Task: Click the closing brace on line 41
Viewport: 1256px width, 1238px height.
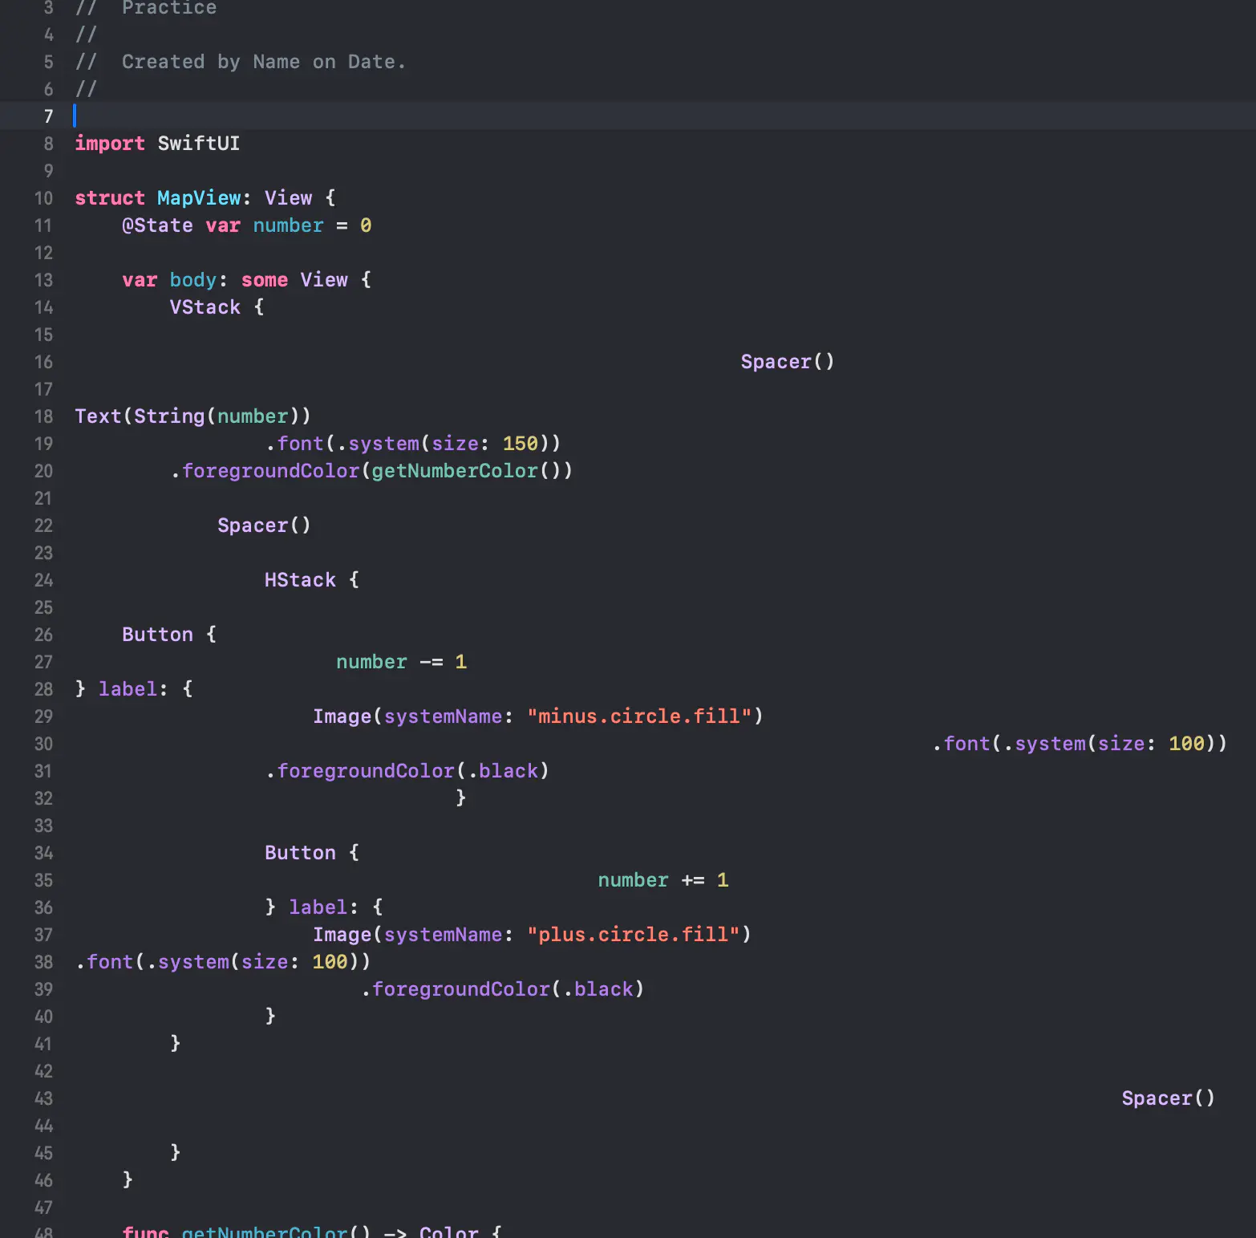Action: pyautogui.click(x=176, y=1044)
